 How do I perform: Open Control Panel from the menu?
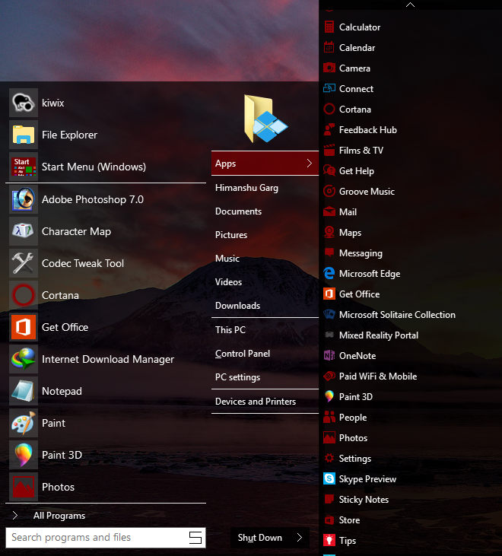243,354
